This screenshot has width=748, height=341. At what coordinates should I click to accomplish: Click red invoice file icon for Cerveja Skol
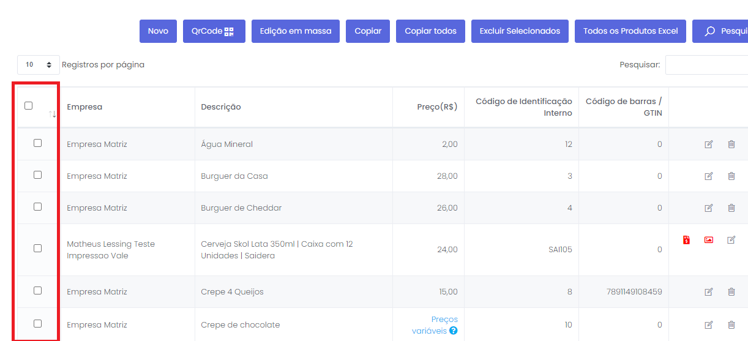click(687, 240)
